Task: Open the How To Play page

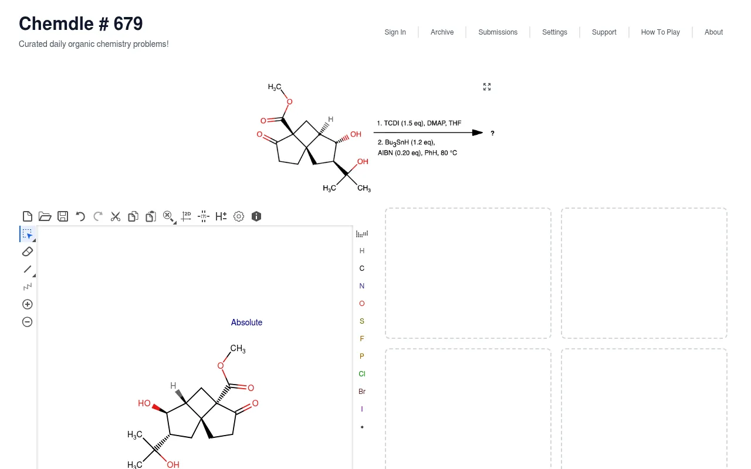Action: point(661,32)
